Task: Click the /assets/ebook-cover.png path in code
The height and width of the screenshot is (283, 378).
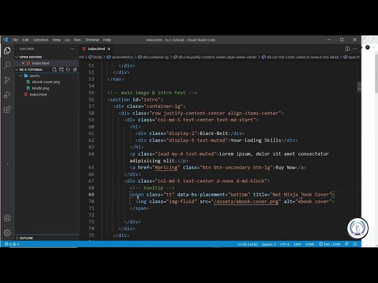Action: point(246,202)
